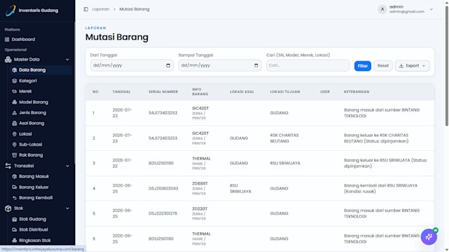
Task: Click the admin avatar circle
Action: 382,9
